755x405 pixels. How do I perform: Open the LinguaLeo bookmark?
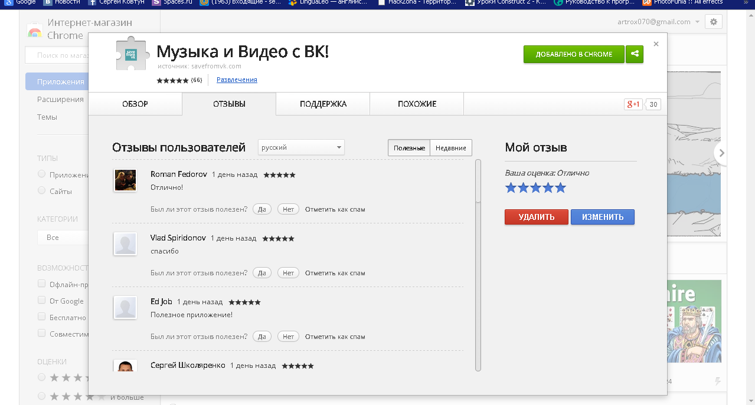329,2
